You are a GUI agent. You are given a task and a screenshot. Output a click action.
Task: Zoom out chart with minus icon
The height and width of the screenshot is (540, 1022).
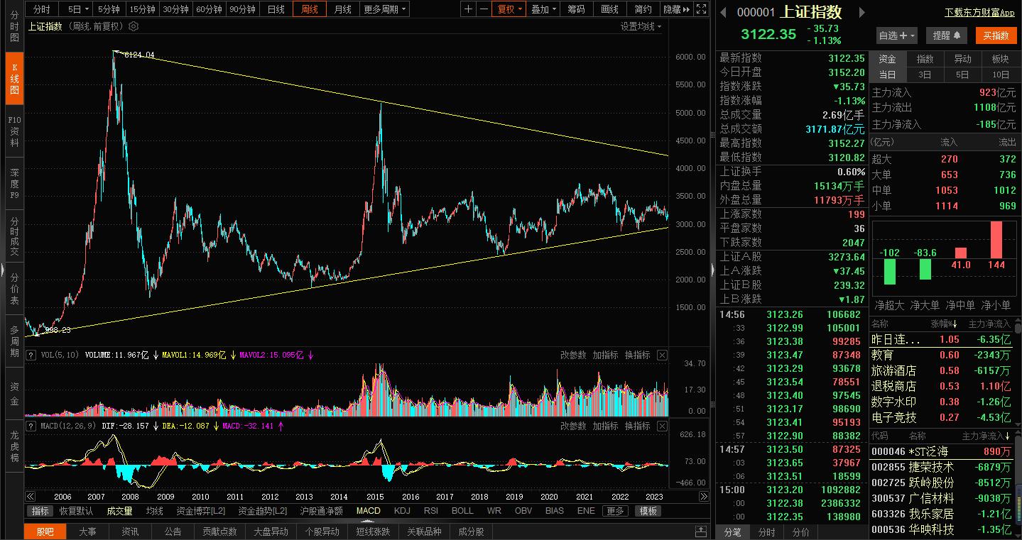(x=484, y=9)
